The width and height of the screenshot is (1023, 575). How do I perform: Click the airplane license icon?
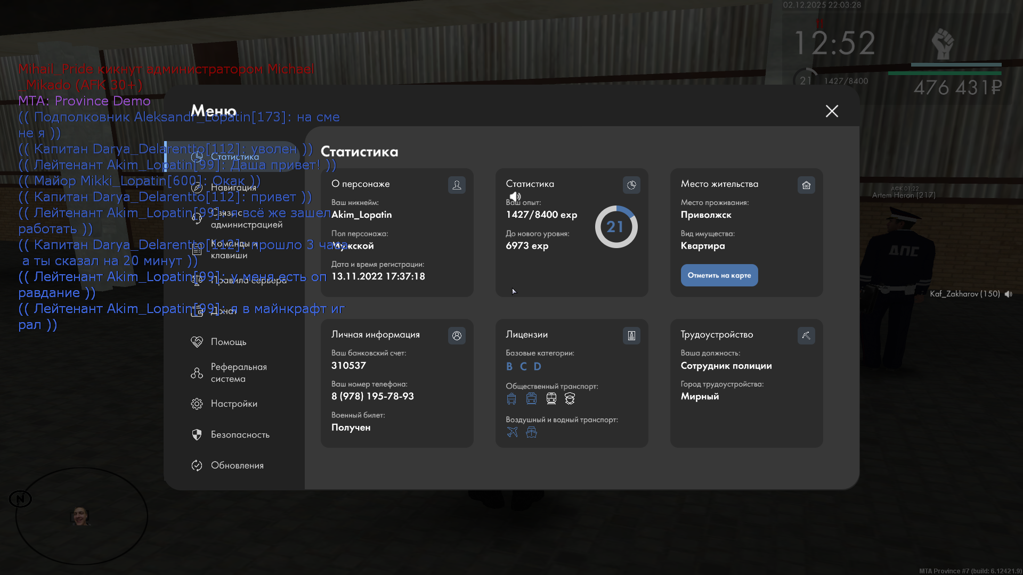click(512, 432)
